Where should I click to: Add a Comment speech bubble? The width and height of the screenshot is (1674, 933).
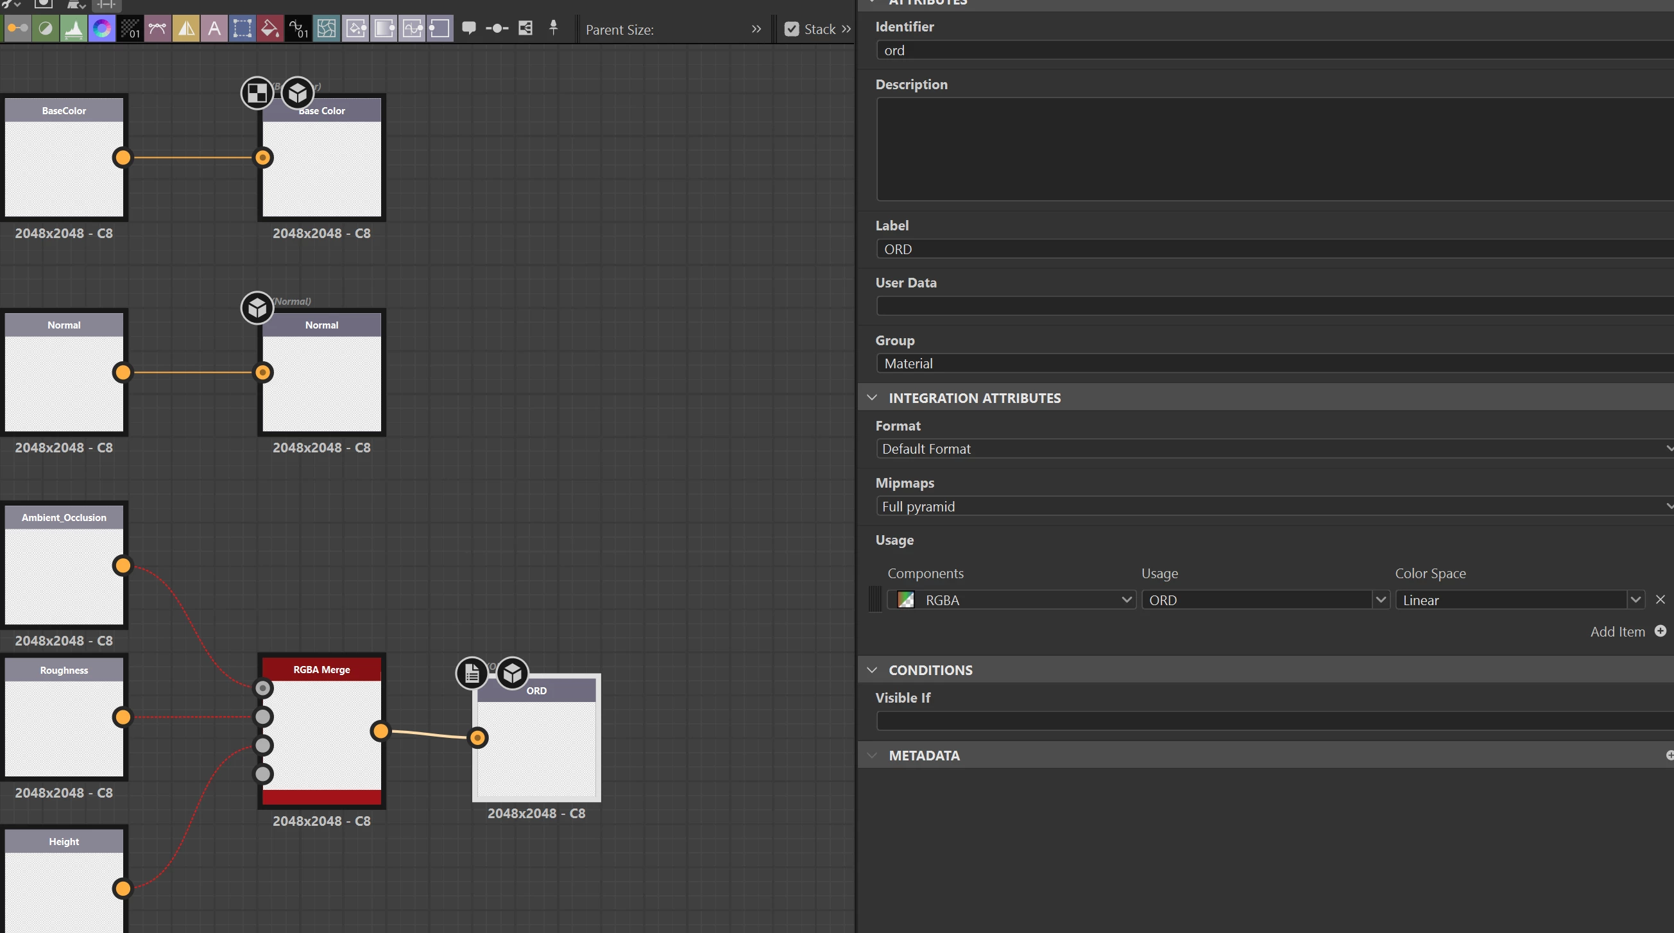[x=468, y=28]
